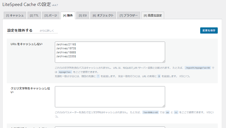Image resolution: width=226 pixels, height=128 pixels.
Task: Grab the URIs textarea resize handle
Action: tap(164, 61)
